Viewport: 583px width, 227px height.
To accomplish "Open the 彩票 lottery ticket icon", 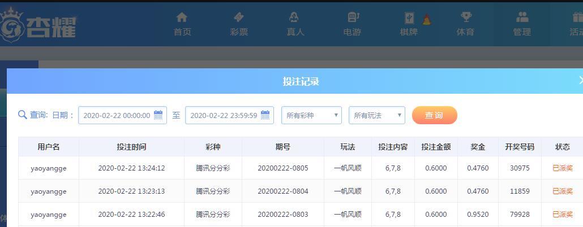I will (239, 17).
